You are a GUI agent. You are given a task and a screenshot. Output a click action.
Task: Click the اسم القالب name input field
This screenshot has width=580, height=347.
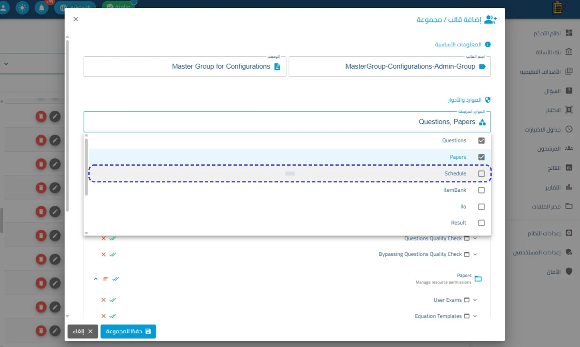point(390,67)
